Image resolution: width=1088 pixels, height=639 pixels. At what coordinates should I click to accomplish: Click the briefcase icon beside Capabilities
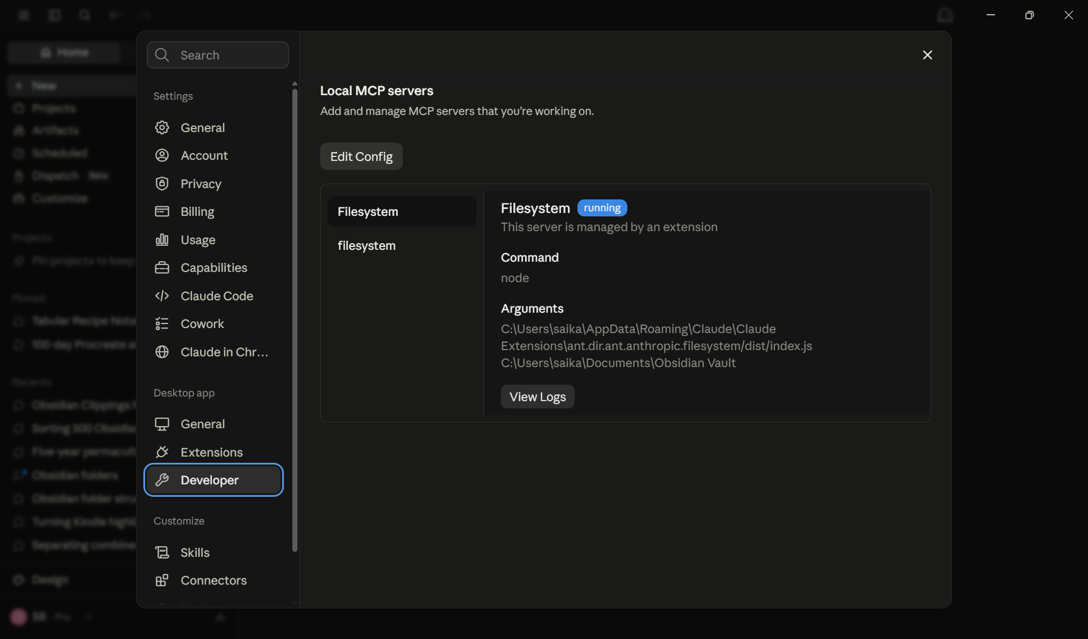click(162, 267)
